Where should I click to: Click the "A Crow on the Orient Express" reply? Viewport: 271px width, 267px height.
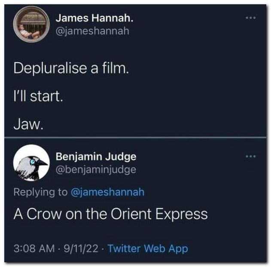[110, 214]
